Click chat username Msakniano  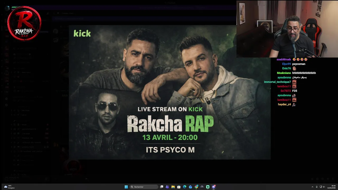(284, 73)
